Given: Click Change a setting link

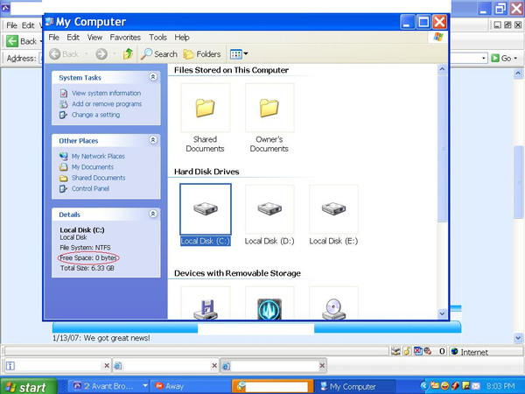Looking at the screenshot, I should pyautogui.click(x=95, y=115).
